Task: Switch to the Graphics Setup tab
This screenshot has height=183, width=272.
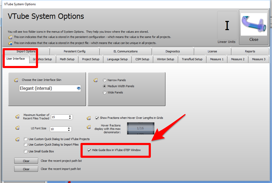Action: (x=42, y=59)
